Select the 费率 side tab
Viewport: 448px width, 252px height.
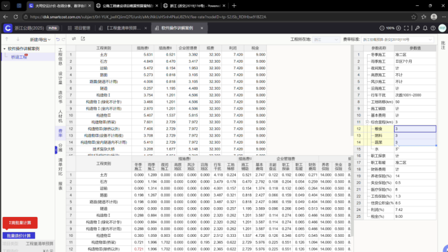pyautogui.click(x=61, y=133)
